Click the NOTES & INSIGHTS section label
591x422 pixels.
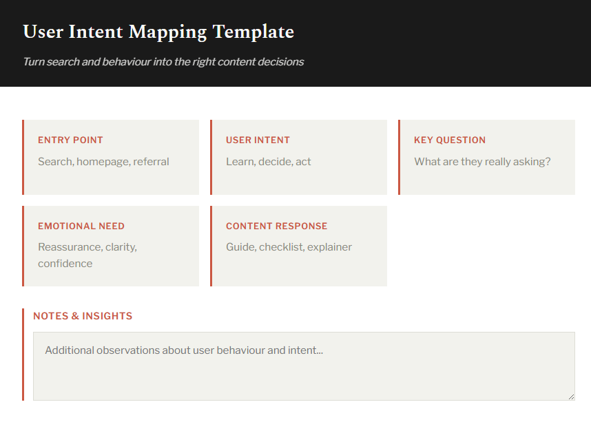(83, 316)
